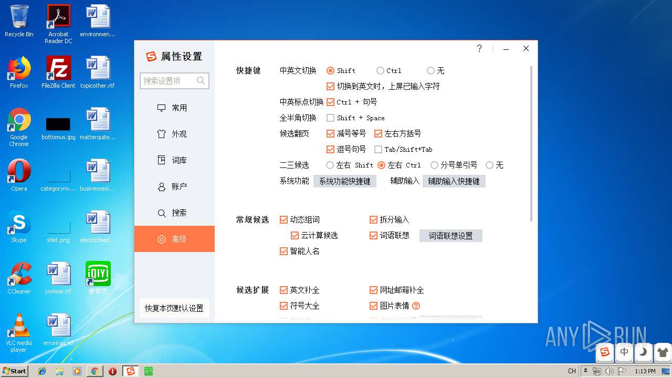Open 词语联想设置 button

(450, 236)
